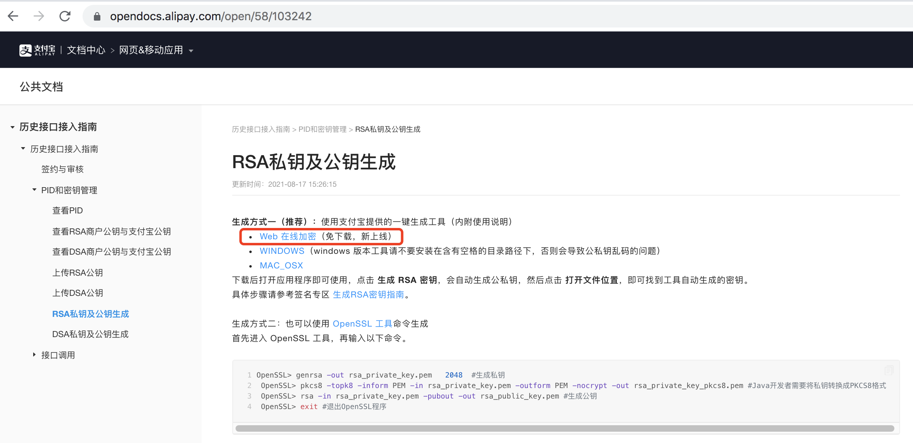The height and width of the screenshot is (443, 913).
Task: Select active RSA私钥及公钥生成 sidebar item
Action: coord(91,314)
